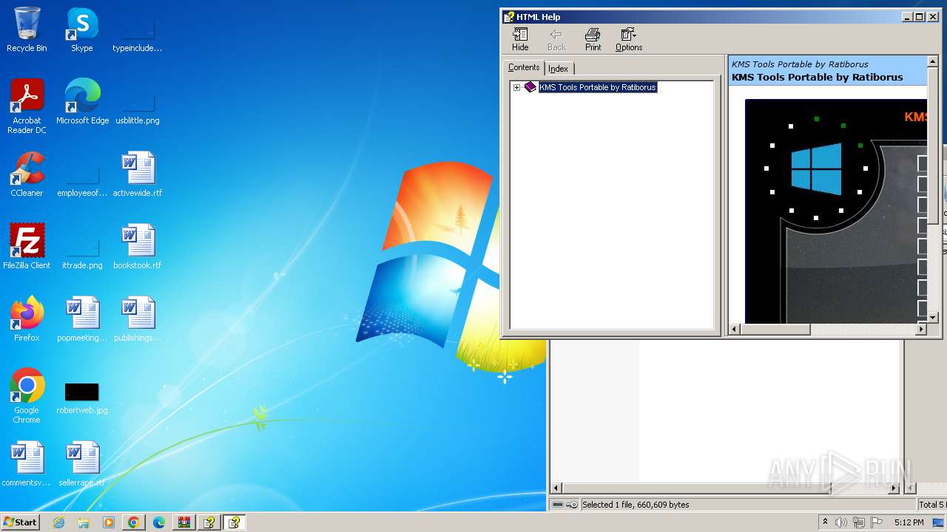Screen dimensions: 947x532
Task: Click the HTML Help title bar icon
Action: (x=509, y=16)
